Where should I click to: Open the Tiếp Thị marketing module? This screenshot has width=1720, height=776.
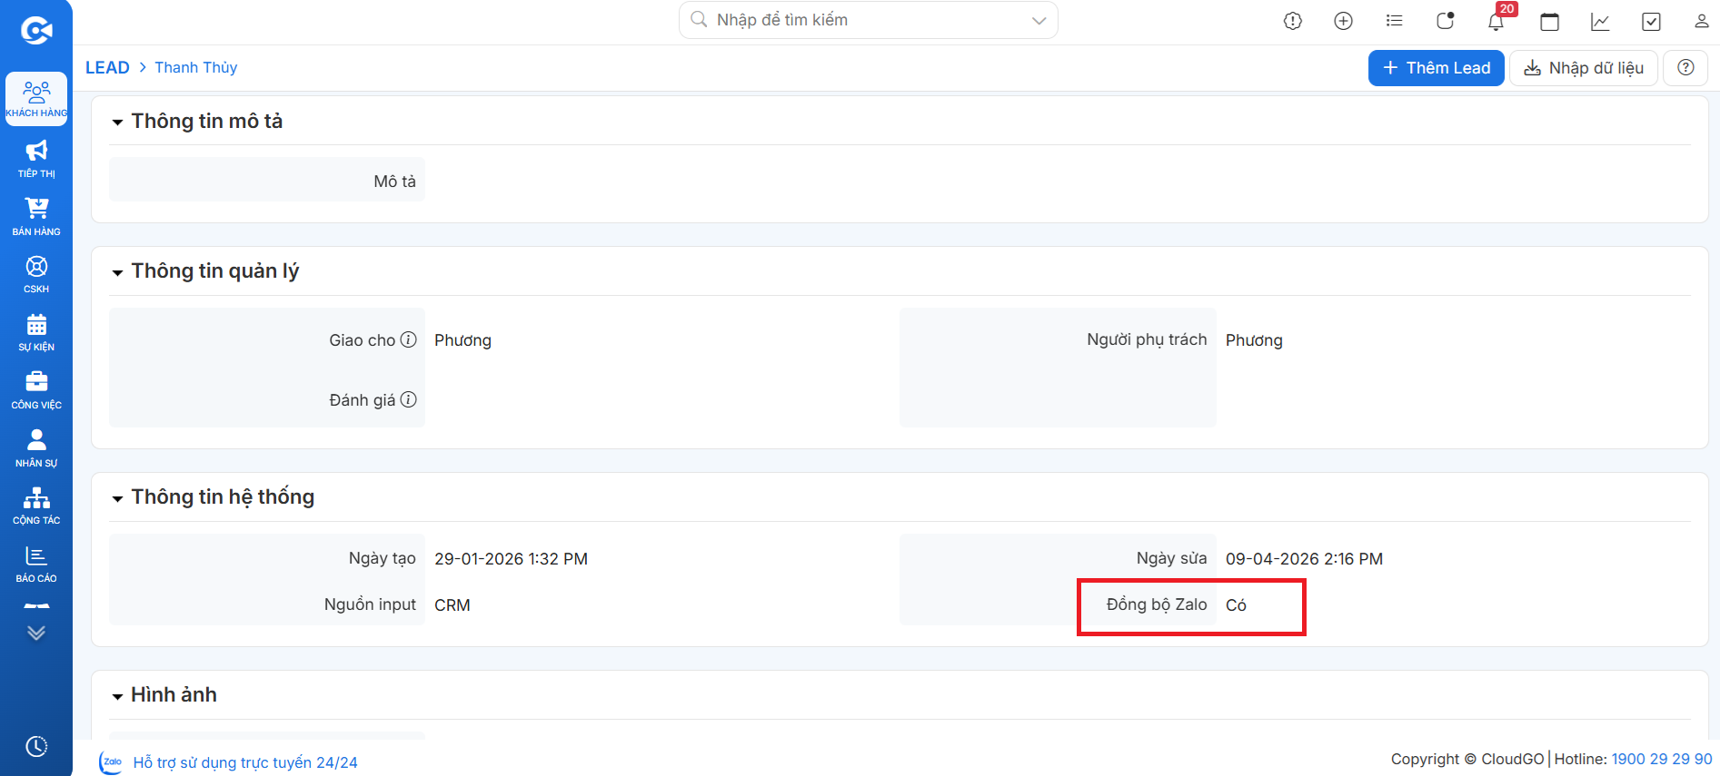click(36, 159)
